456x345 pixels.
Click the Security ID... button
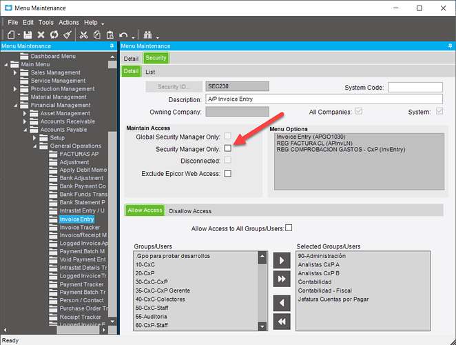[174, 86]
